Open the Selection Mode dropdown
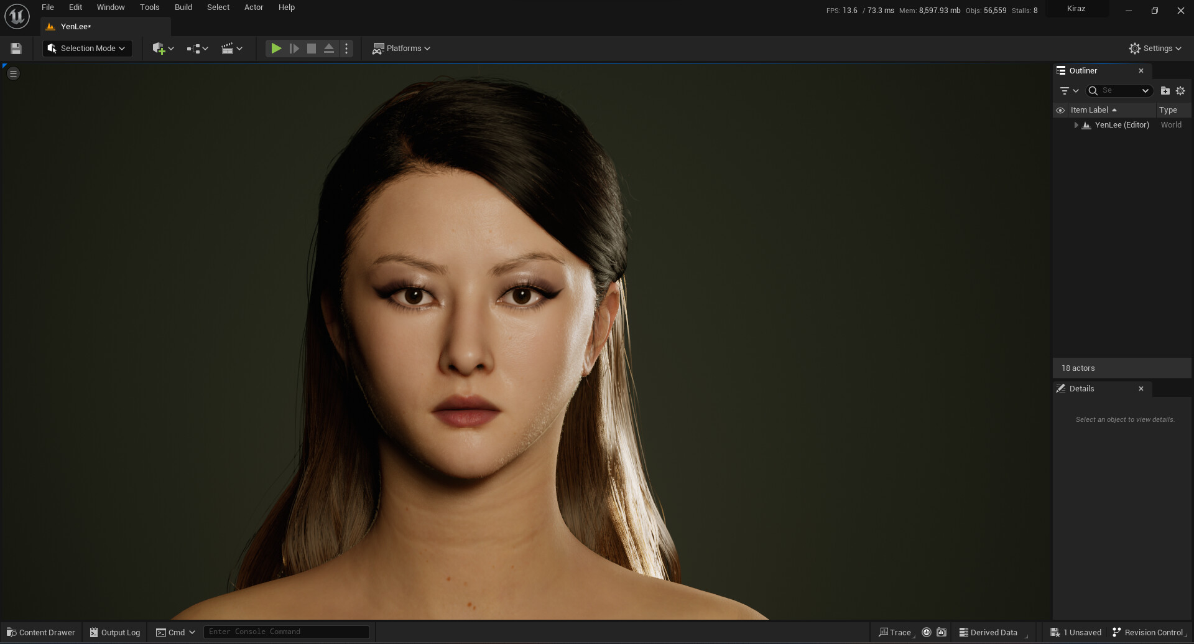 click(x=87, y=48)
